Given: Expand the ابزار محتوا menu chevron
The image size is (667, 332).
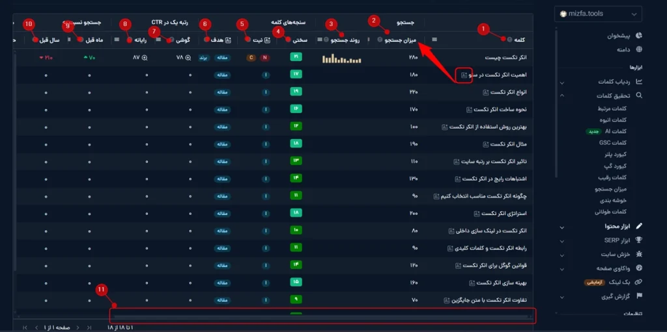Looking at the screenshot, I should pos(562,227).
